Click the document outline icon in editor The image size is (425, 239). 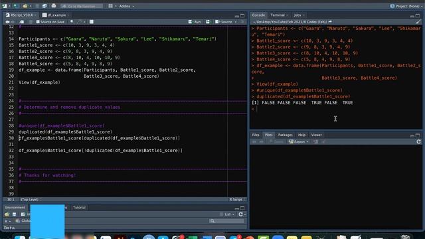click(x=242, y=22)
